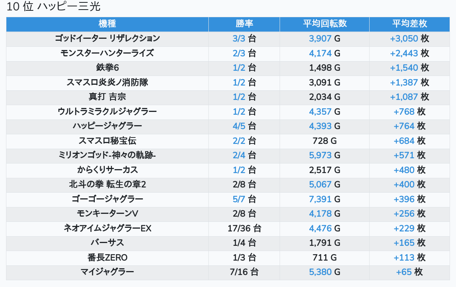The width and height of the screenshot is (456, 287).
Task: Select ウルトラミラクルジャグラー in the table
Action: (107, 112)
